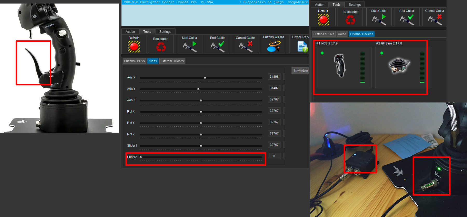Click the Slider2 axis handle

tap(141, 157)
